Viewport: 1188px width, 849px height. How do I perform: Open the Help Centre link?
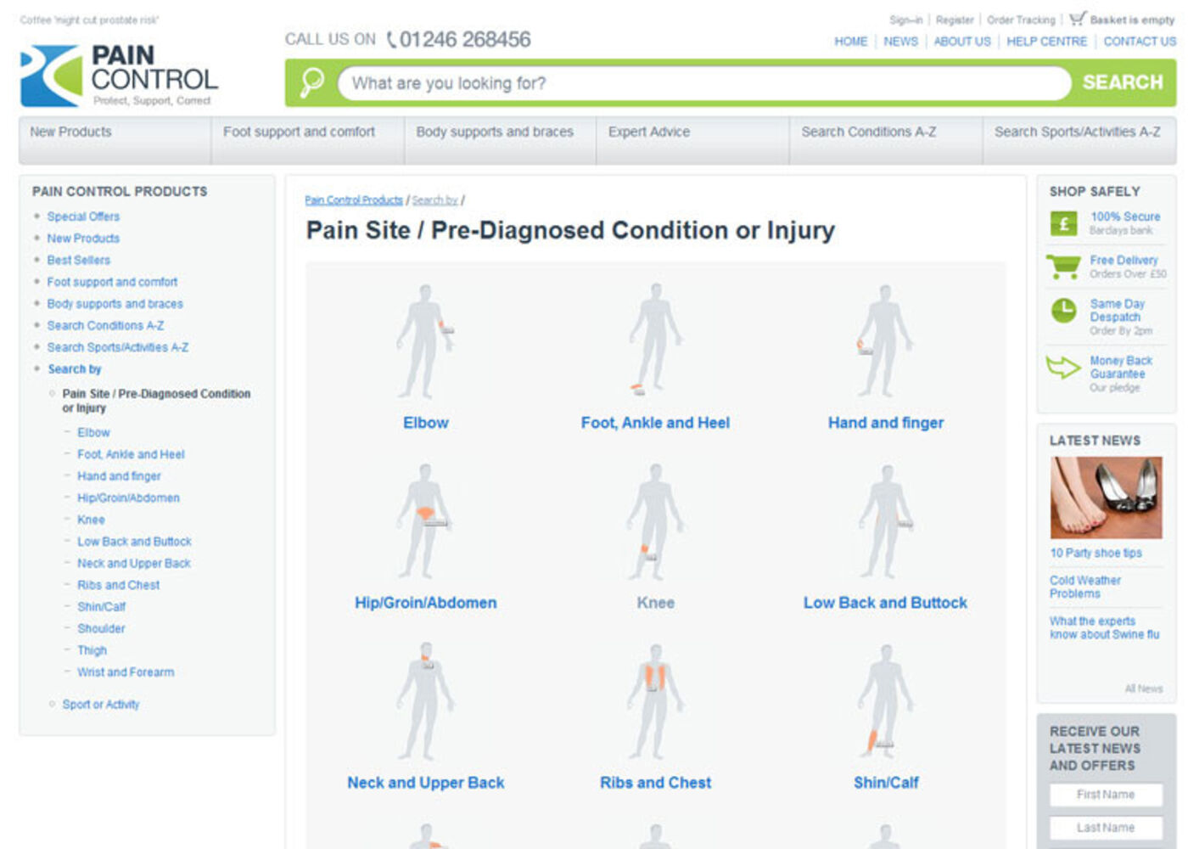(x=1046, y=41)
